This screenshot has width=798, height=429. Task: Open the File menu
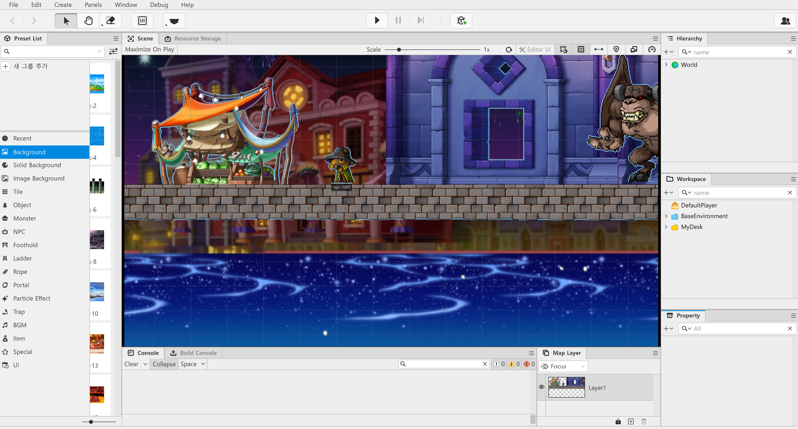tap(14, 5)
